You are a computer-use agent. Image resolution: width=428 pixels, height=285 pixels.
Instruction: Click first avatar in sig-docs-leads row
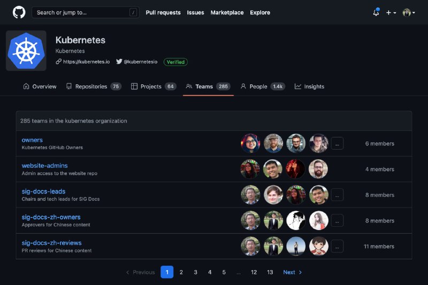tap(250, 195)
